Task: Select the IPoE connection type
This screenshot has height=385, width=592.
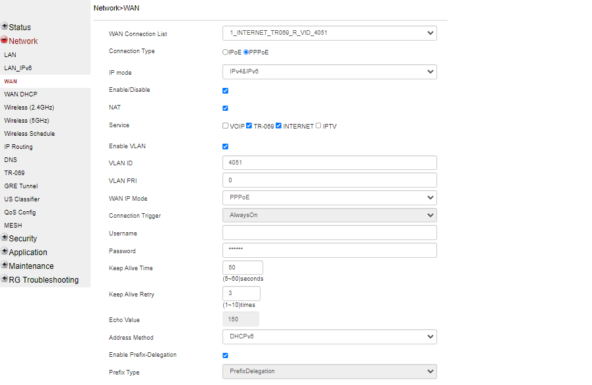Action: pos(226,52)
